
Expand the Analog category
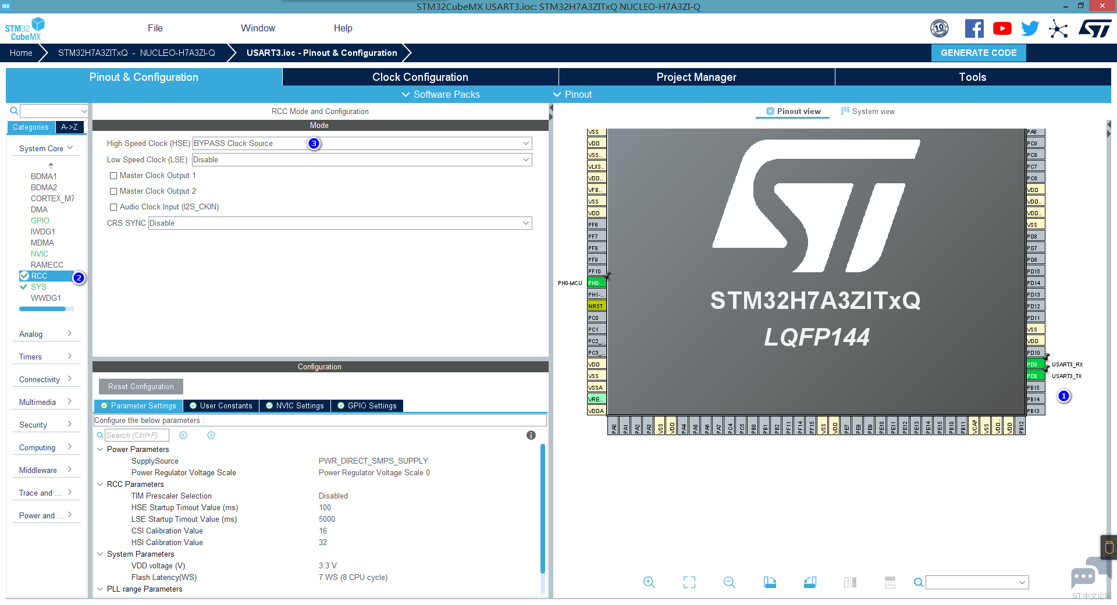tap(46, 334)
